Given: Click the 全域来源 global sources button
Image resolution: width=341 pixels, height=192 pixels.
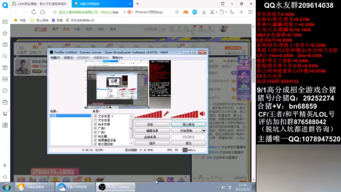Looking at the screenshot, I should 152,137.
